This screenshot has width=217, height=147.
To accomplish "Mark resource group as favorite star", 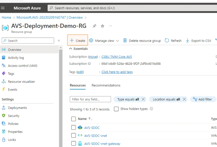I will (102, 26).
